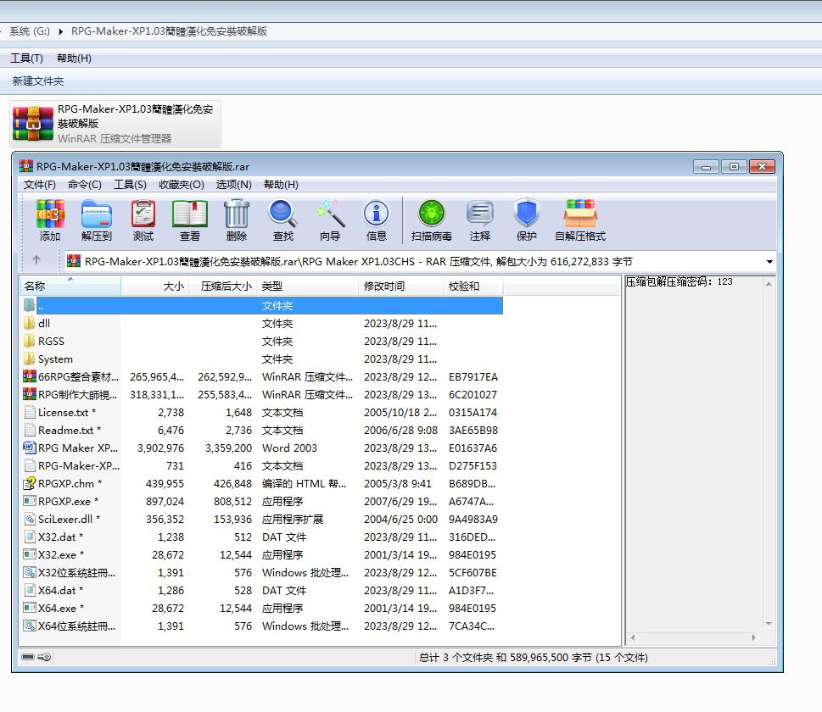Open the 查看 (View) book icon
Viewport: 822px width, 712px height.
(190, 220)
